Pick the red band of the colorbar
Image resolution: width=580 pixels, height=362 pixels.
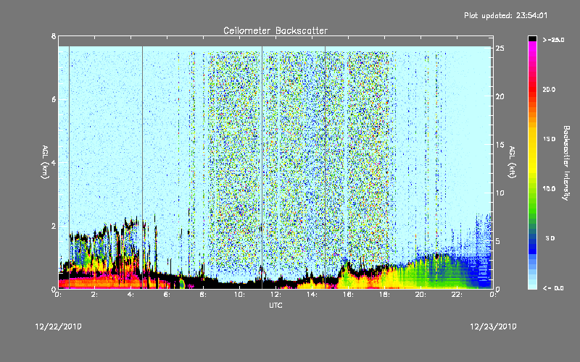click(532, 90)
